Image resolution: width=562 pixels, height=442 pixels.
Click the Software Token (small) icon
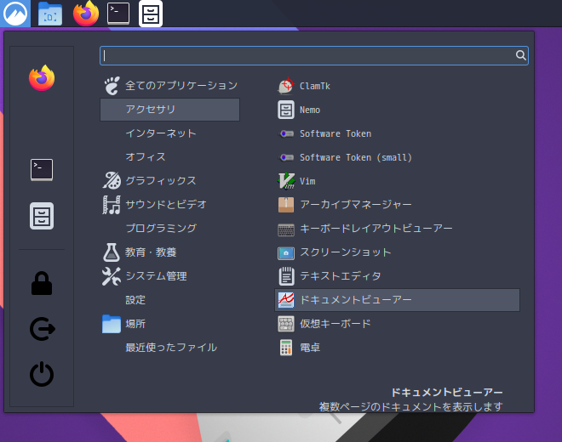pyautogui.click(x=286, y=157)
